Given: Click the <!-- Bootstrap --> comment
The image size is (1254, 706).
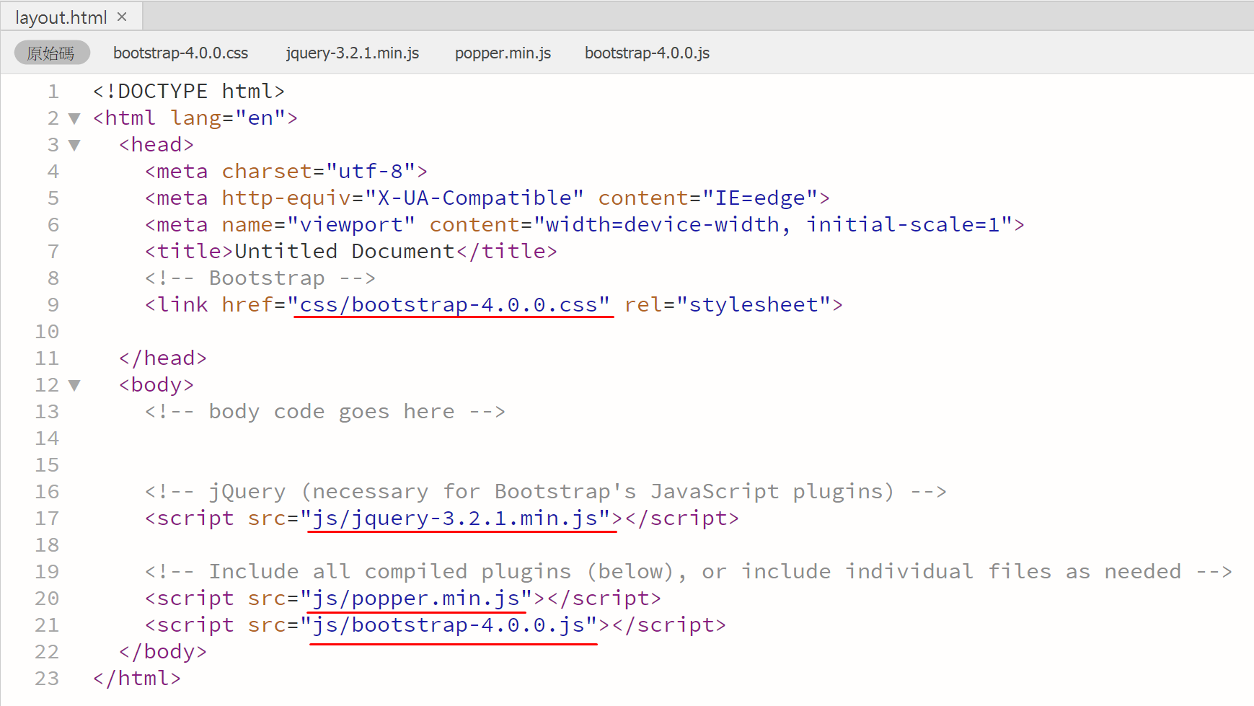Looking at the screenshot, I should pos(260,278).
